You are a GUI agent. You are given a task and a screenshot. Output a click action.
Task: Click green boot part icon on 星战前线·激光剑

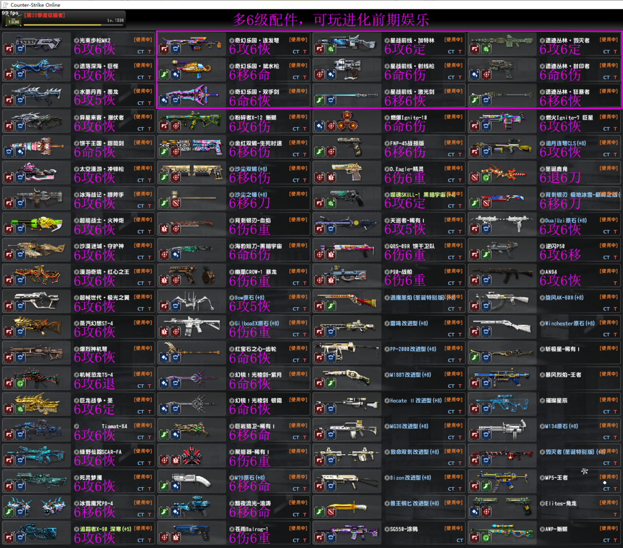point(320,101)
